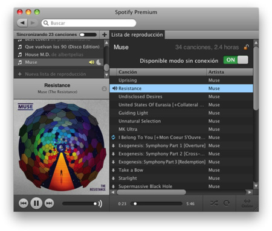The height and width of the screenshot is (231, 272).
Task: Click in the Buscar search field
Action: (89, 23)
